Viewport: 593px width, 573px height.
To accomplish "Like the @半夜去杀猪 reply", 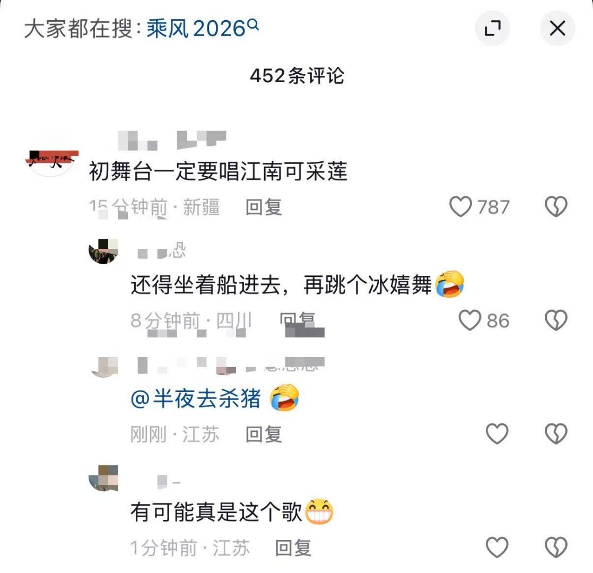I will 496,433.
